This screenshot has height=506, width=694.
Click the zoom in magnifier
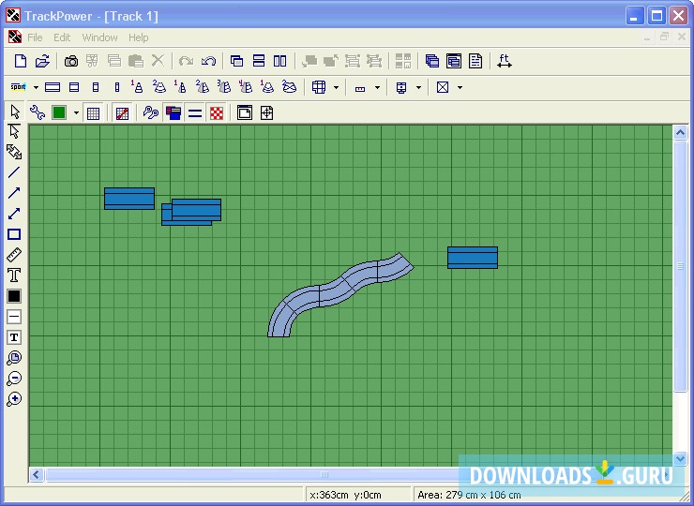(14, 399)
